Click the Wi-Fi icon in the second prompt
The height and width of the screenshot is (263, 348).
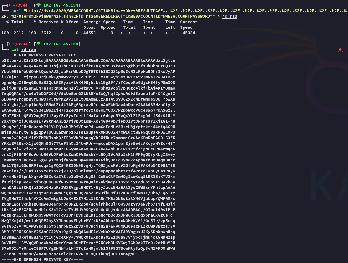click(39, 44)
